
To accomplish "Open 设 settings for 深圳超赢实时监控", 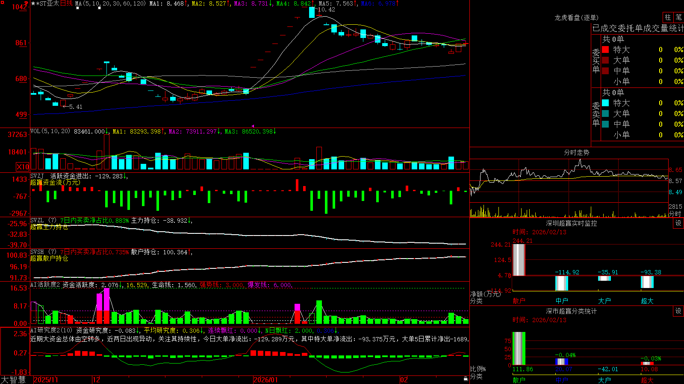I will pos(678,223).
